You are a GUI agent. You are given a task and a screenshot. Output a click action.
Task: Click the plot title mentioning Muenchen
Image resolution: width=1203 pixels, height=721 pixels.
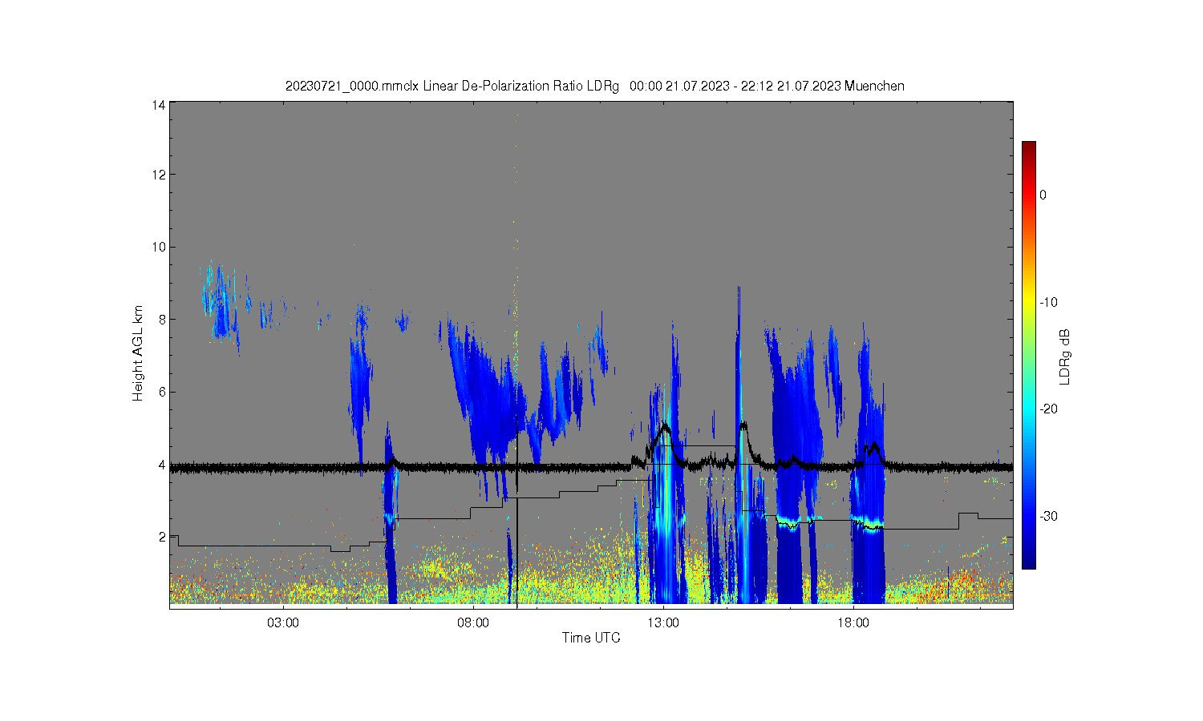point(595,86)
